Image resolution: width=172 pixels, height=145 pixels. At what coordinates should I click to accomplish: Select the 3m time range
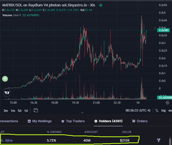click(x=6, y=111)
